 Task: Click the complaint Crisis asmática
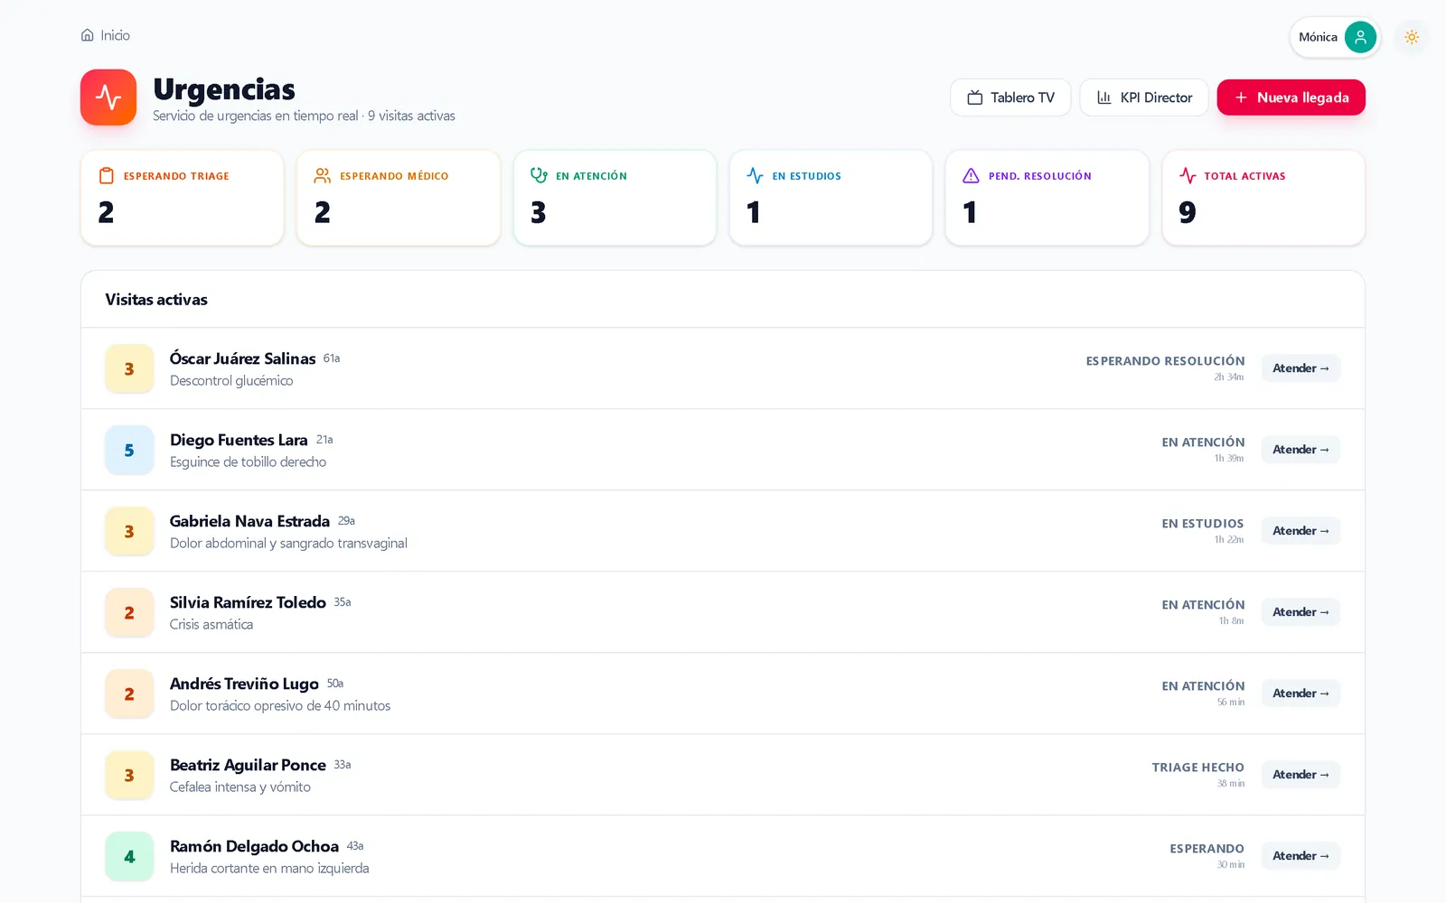pos(211,625)
